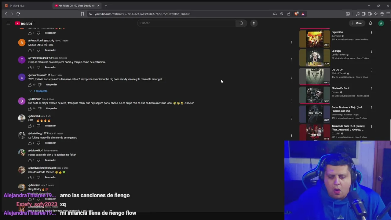Viewport: 391px width, 220px height.
Task: Reply to deluxelNo-1 comment
Action: pyautogui.click(x=50, y=160)
